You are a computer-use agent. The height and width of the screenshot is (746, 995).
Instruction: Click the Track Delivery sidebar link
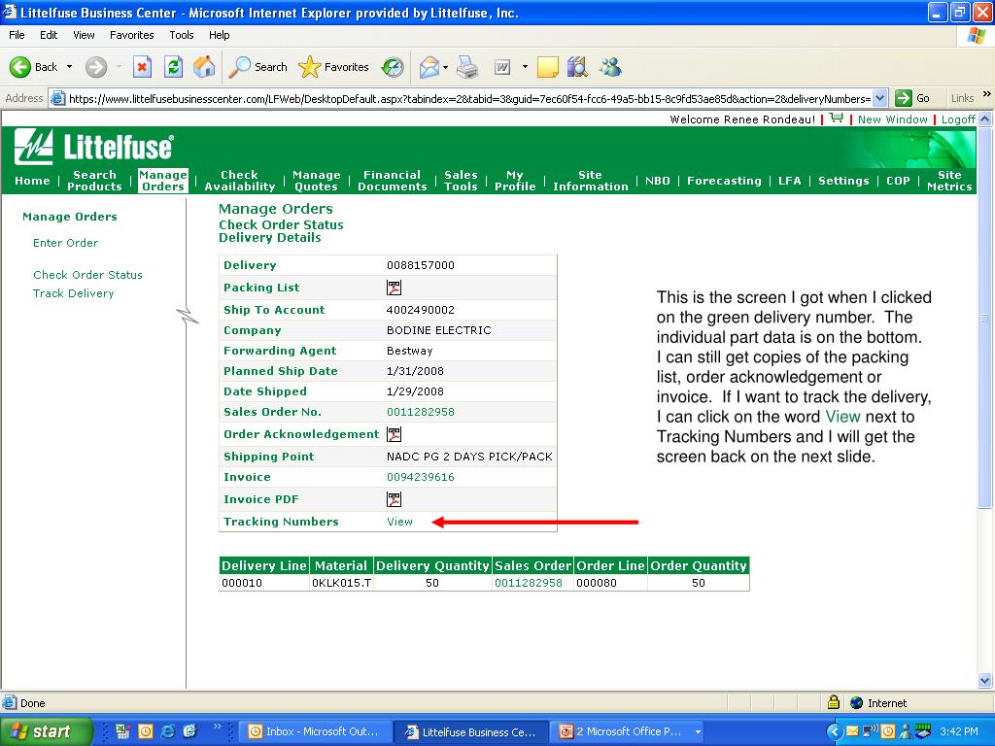73,293
